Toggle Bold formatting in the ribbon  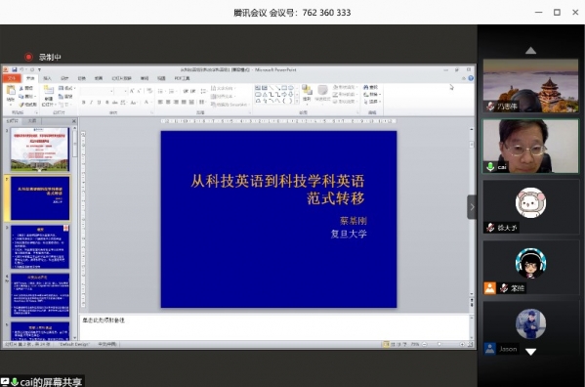click(x=84, y=103)
